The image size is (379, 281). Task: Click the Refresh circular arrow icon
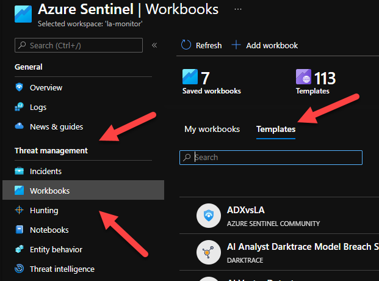tap(186, 45)
